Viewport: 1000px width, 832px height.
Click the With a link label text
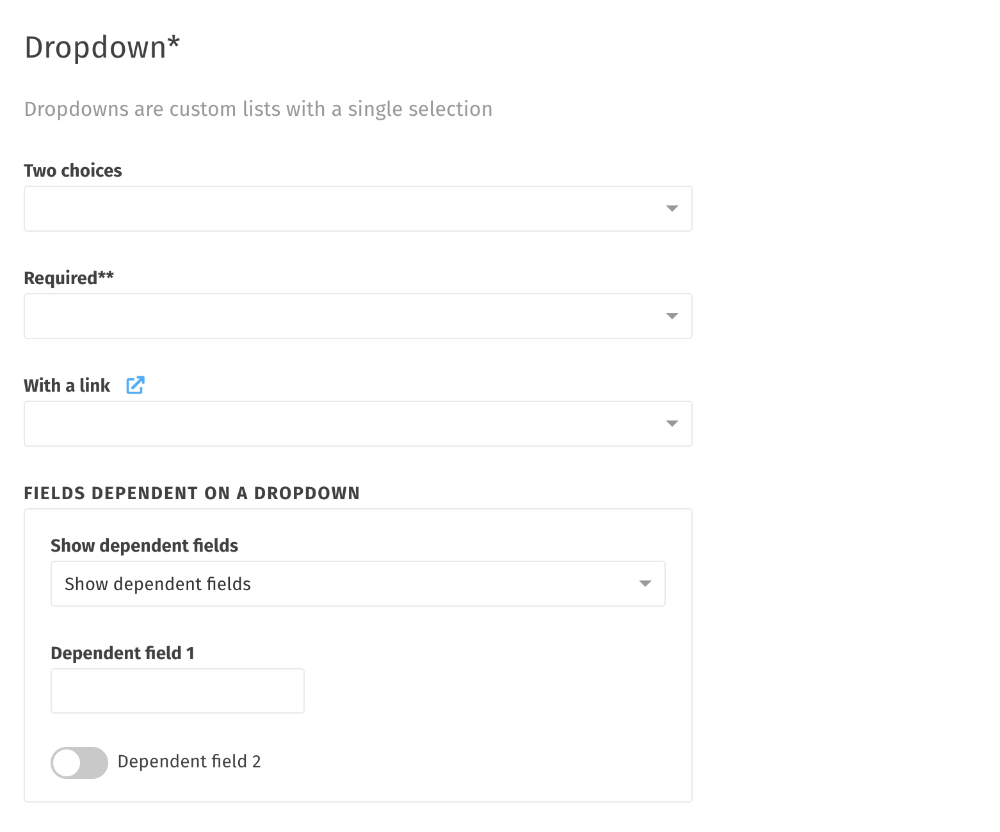[67, 385]
